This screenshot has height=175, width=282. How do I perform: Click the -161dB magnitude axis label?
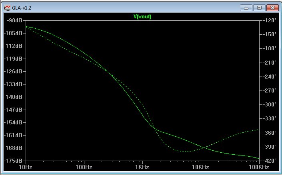click(x=13, y=135)
